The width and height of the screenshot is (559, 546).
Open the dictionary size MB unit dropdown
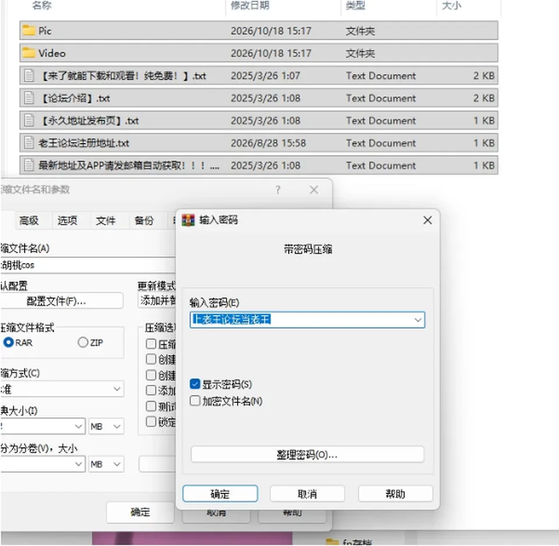click(x=106, y=426)
